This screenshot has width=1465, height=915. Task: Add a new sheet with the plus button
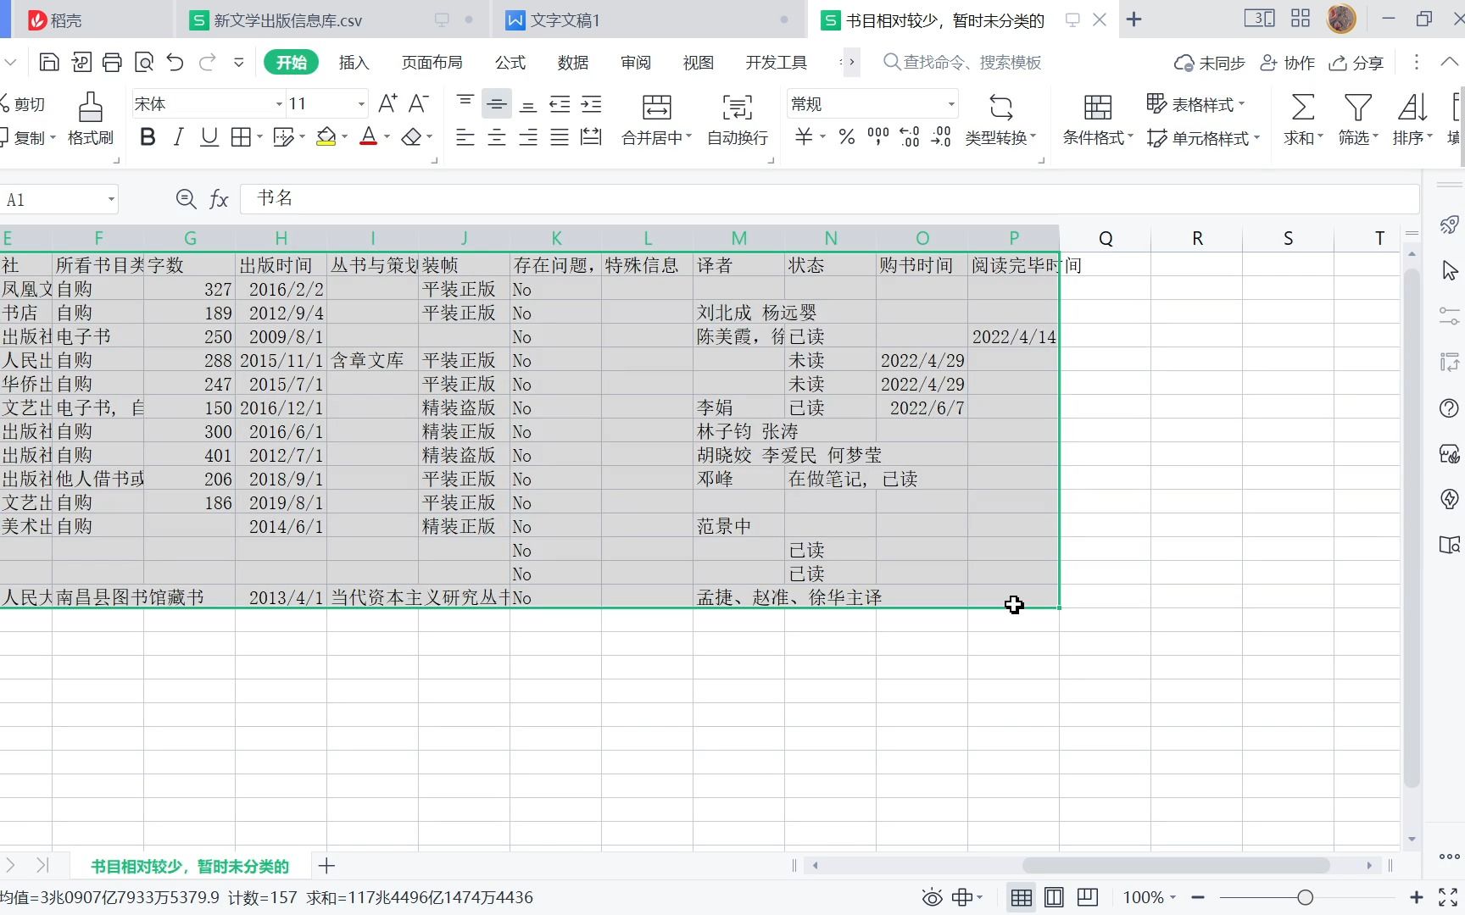tap(326, 866)
